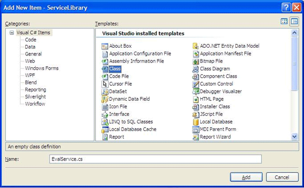Select the Application Manifest File icon
Screen dimensions: 304x188
click(x=195, y=54)
